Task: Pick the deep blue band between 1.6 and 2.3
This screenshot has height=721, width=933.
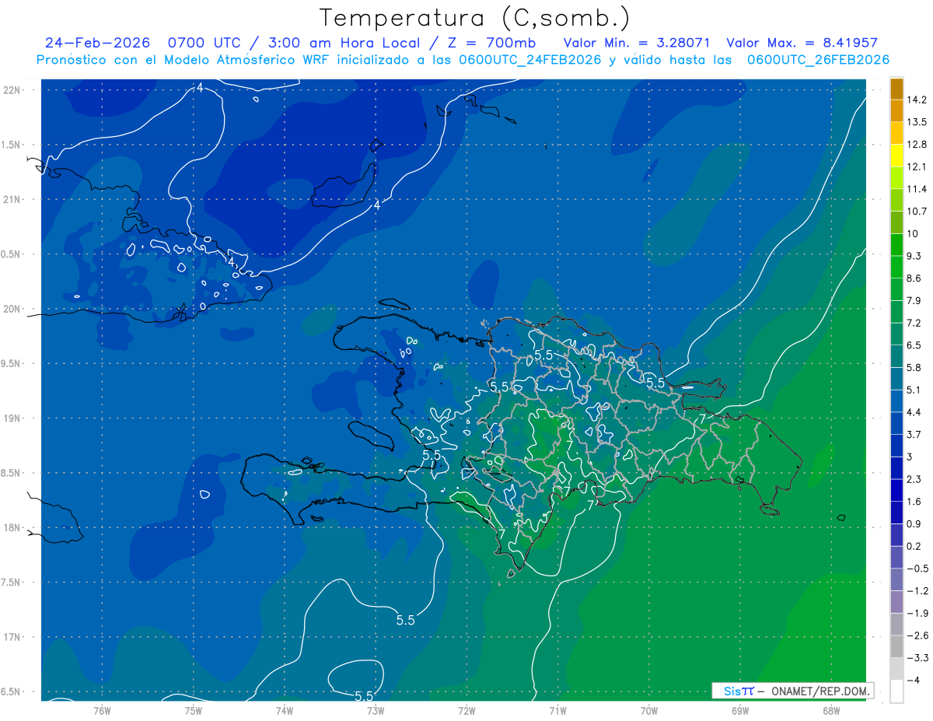Action: click(896, 490)
